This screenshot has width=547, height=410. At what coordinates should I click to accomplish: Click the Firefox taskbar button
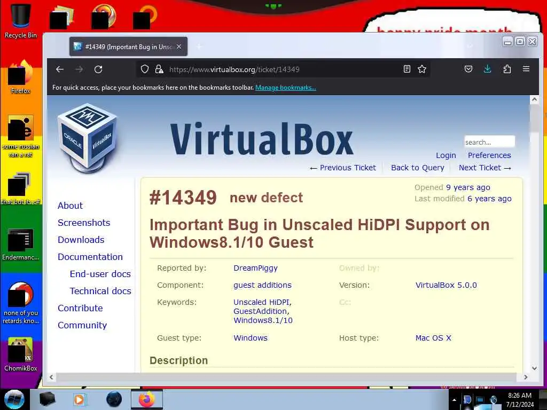(147, 399)
